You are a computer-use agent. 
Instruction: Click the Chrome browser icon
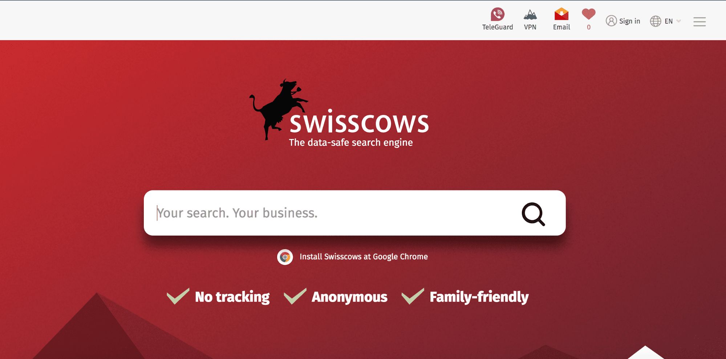tap(285, 257)
